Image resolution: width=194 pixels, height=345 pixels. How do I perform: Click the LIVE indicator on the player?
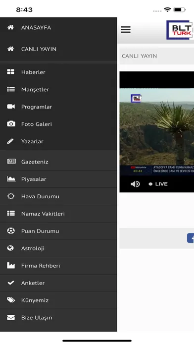point(158,184)
